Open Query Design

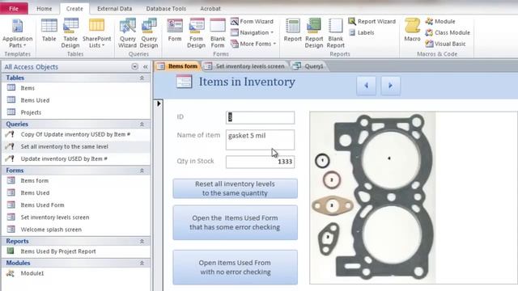149,33
